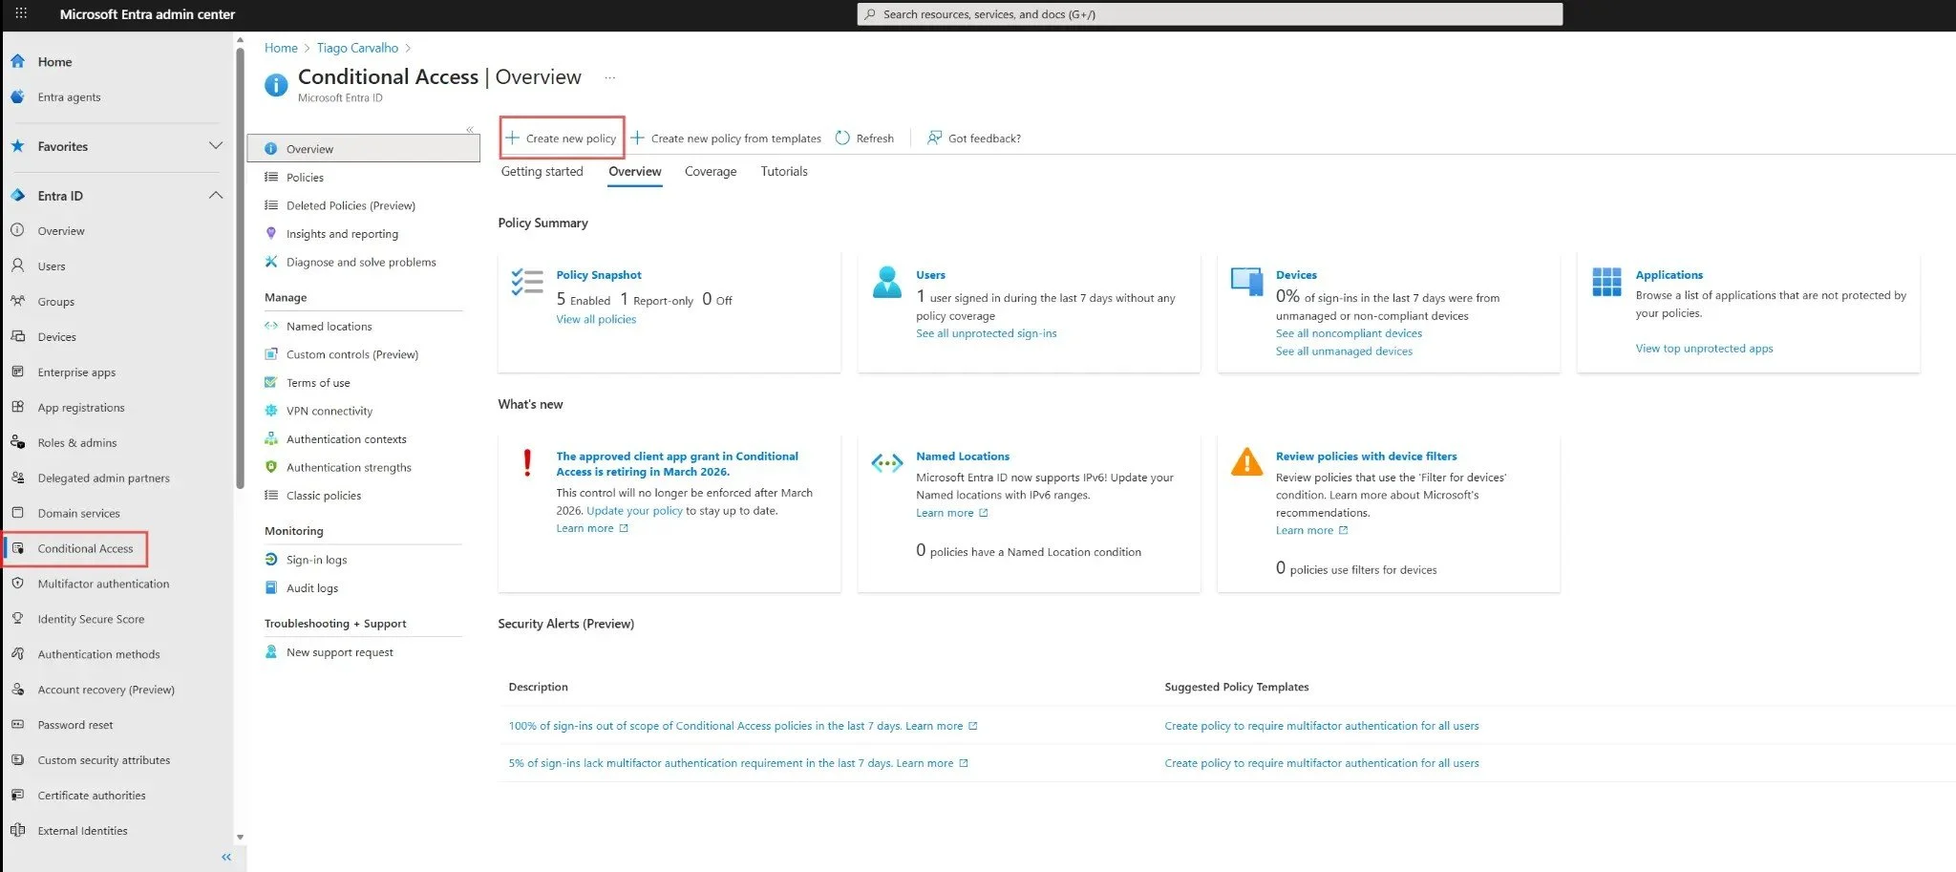Expand the Favorites section chevron
Image resolution: width=1956 pixels, height=872 pixels.
coord(216,145)
